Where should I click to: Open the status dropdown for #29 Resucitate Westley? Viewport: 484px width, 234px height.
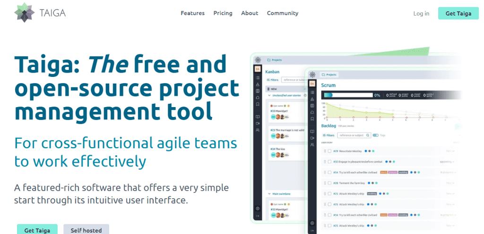tap(450, 151)
